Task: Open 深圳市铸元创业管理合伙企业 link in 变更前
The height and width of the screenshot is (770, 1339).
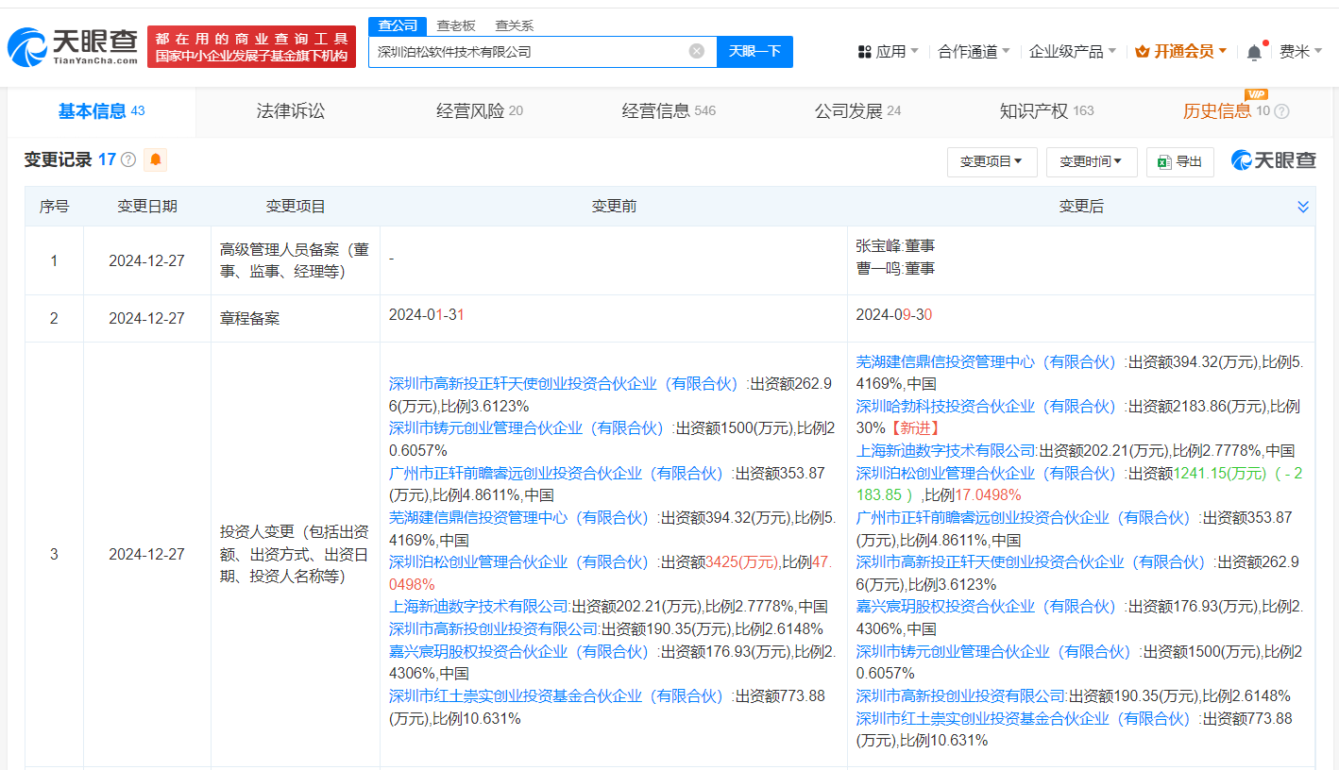Action: point(531,428)
